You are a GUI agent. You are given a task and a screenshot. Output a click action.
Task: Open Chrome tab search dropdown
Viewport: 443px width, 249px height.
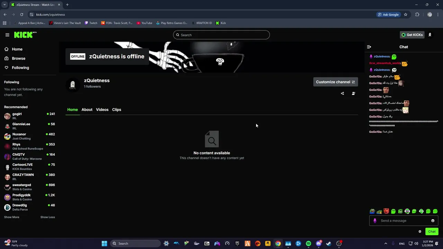[4, 5]
